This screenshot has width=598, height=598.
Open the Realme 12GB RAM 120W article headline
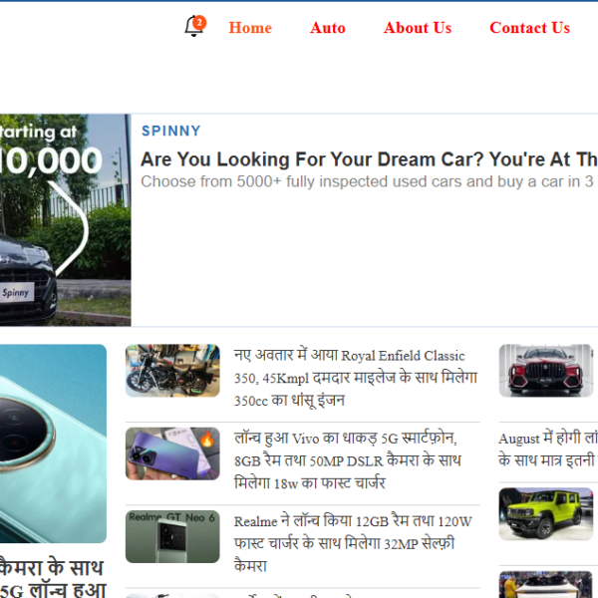tap(353, 543)
